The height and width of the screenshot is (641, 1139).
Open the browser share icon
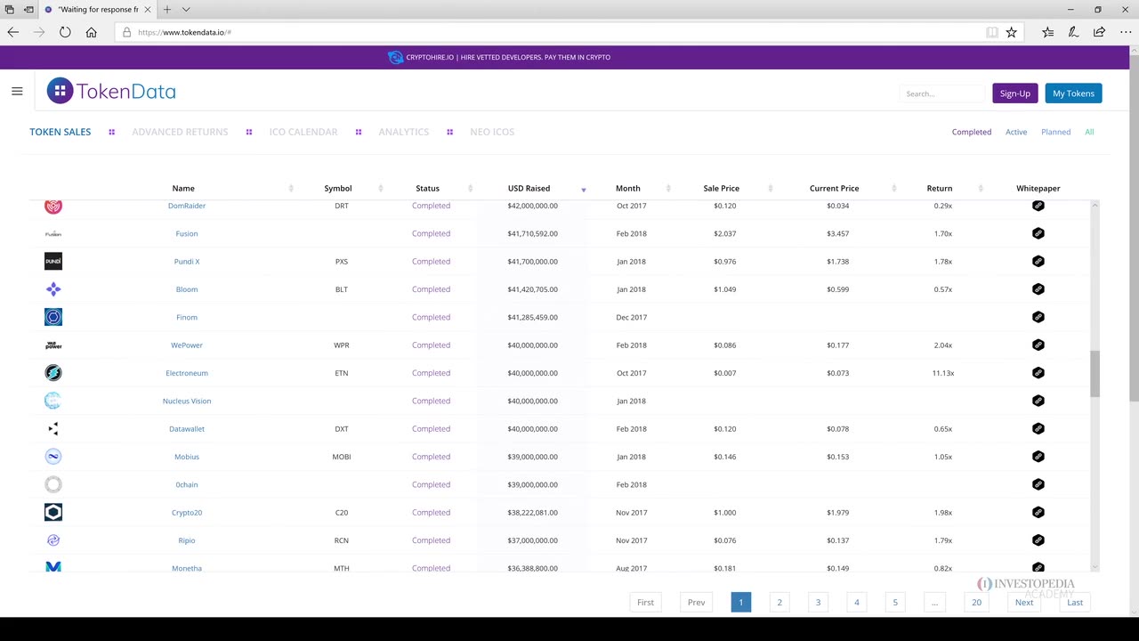[1099, 32]
